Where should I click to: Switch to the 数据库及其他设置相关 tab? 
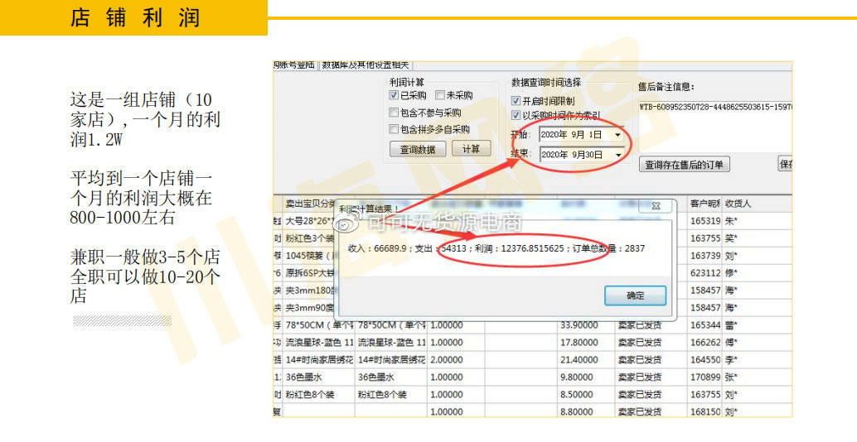[x=365, y=65]
